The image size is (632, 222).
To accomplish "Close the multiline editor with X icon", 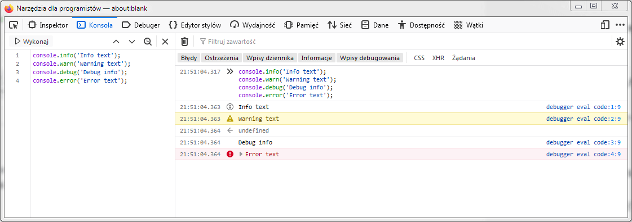I will tap(165, 42).
